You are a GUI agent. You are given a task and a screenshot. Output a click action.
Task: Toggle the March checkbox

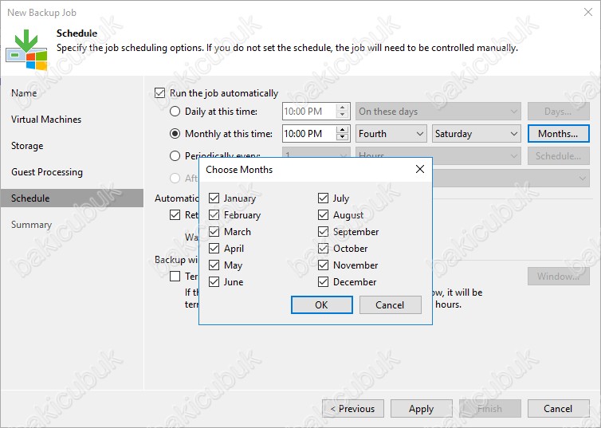pos(214,232)
